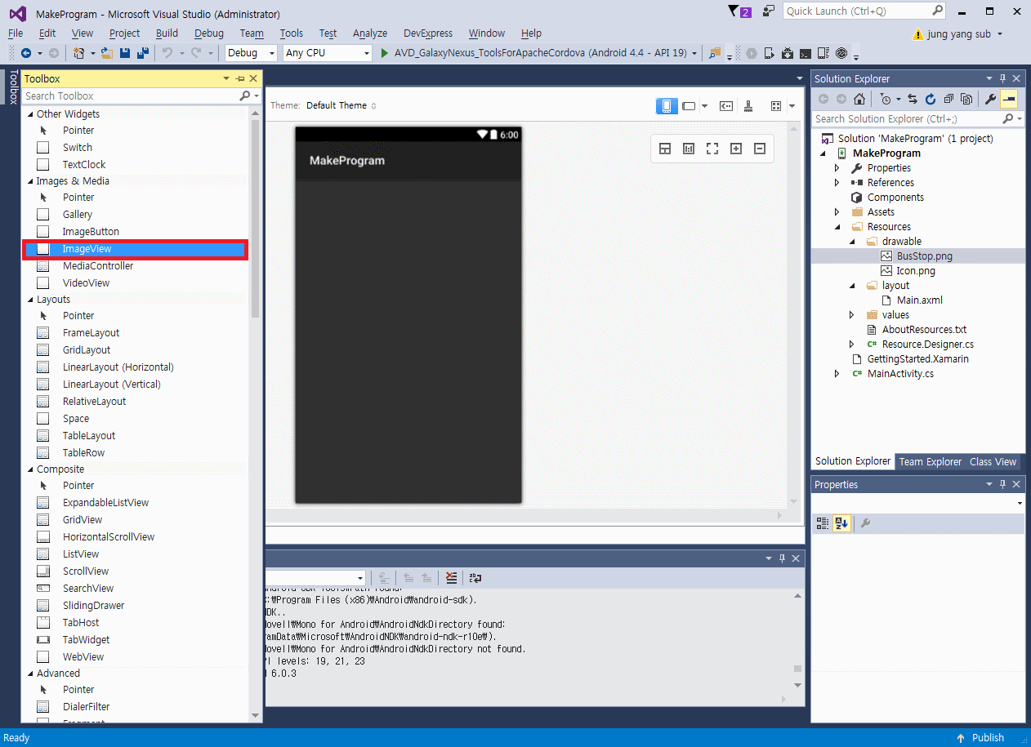Click the Clear All output icon
This screenshot has width=1031, height=747.
pos(451,578)
